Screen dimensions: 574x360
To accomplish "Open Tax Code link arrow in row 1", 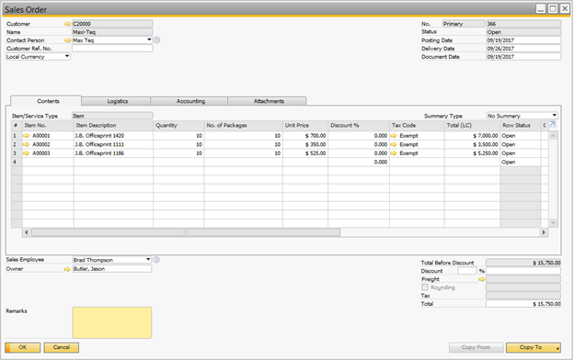I will pyautogui.click(x=394, y=136).
